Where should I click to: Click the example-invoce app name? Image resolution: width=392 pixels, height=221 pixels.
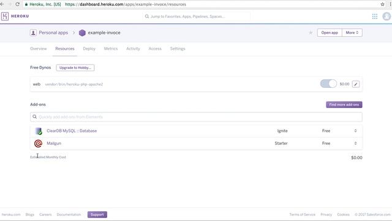click(104, 33)
